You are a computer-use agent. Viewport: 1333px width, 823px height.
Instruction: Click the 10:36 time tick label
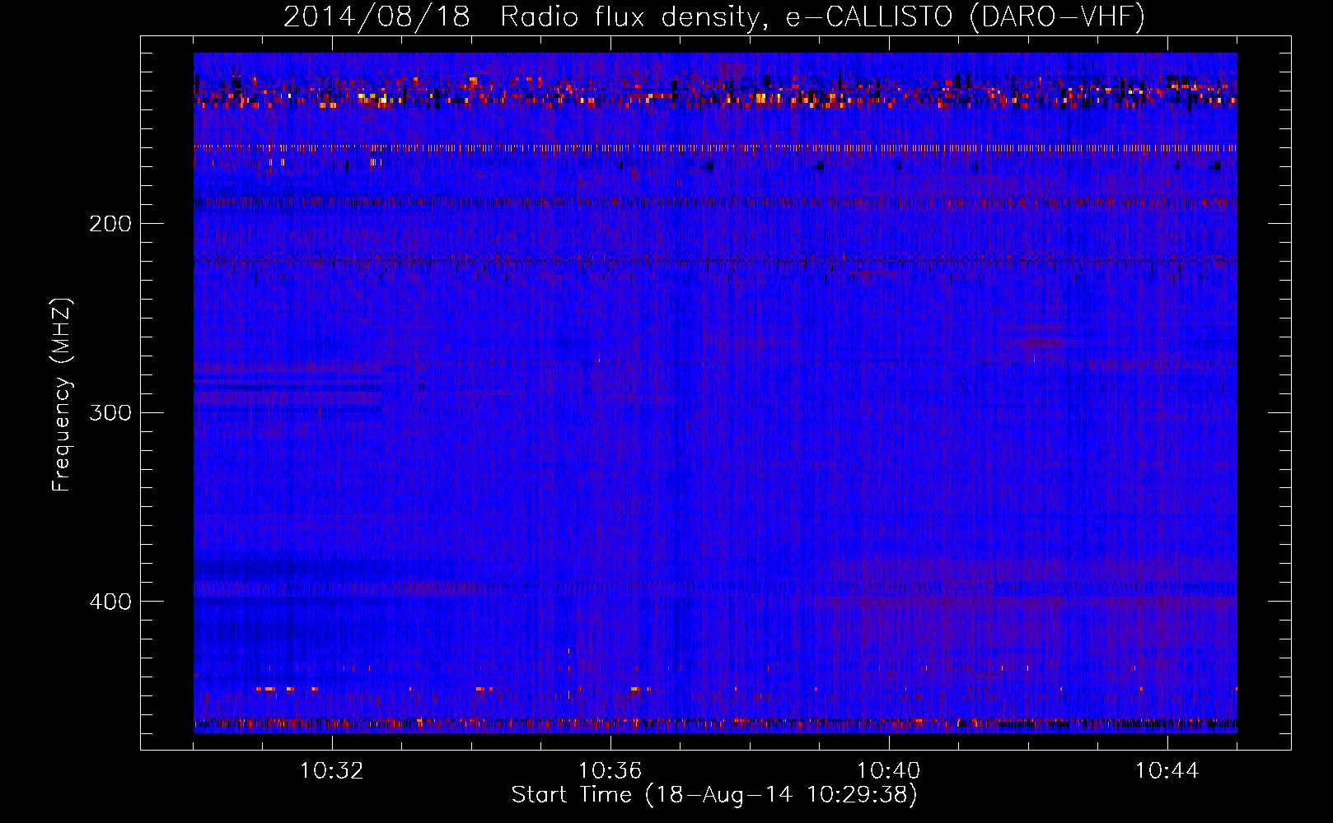(x=610, y=771)
